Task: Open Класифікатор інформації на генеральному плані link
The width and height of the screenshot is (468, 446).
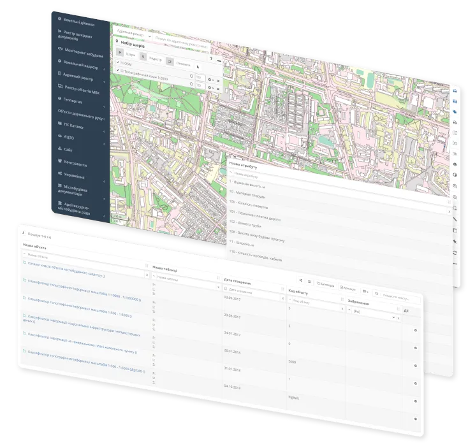Action: (x=82, y=343)
